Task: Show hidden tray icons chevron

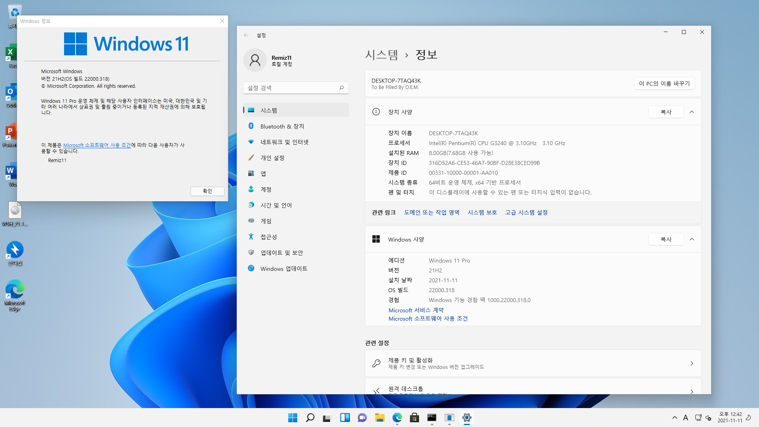Action: pos(674,418)
